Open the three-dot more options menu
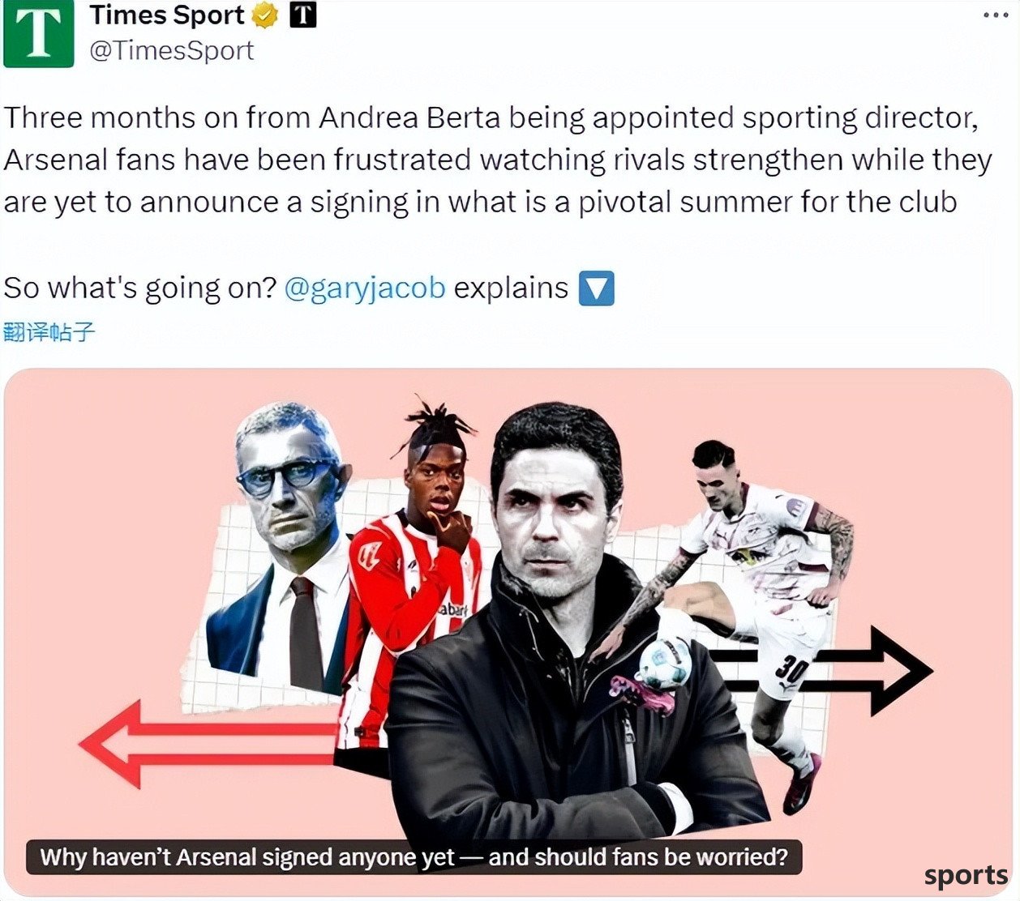 coord(996,15)
